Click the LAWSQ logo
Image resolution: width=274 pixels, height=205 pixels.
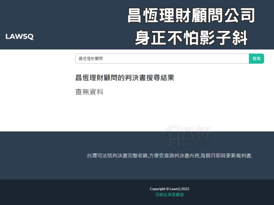[x=19, y=37]
